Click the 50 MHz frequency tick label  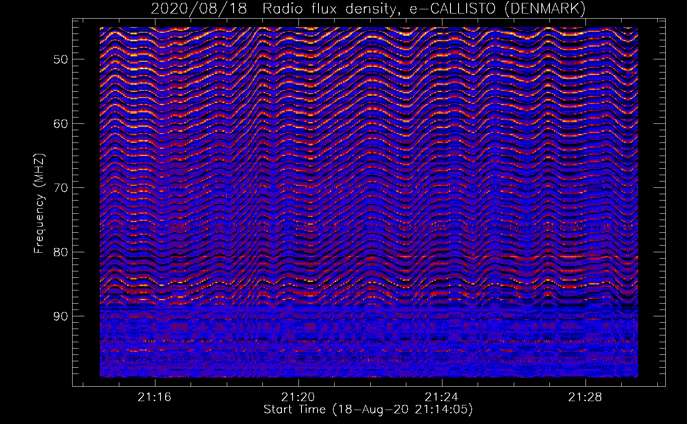click(61, 59)
